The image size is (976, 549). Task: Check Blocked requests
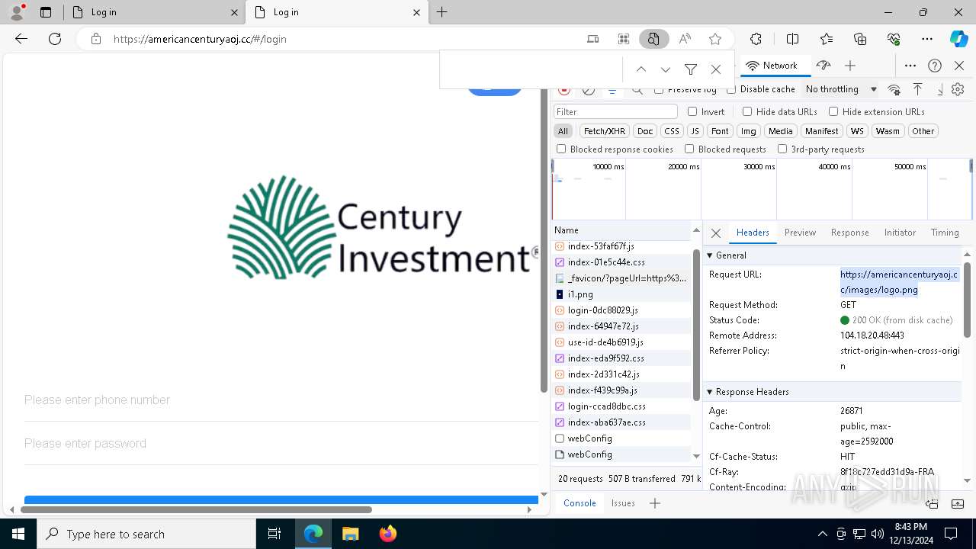tap(689, 149)
